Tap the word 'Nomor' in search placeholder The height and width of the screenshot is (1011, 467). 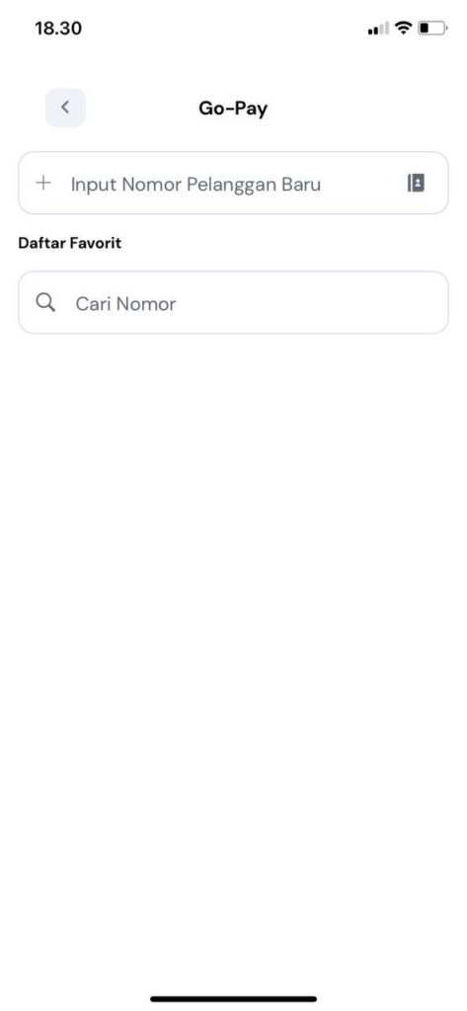(x=146, y=304)
